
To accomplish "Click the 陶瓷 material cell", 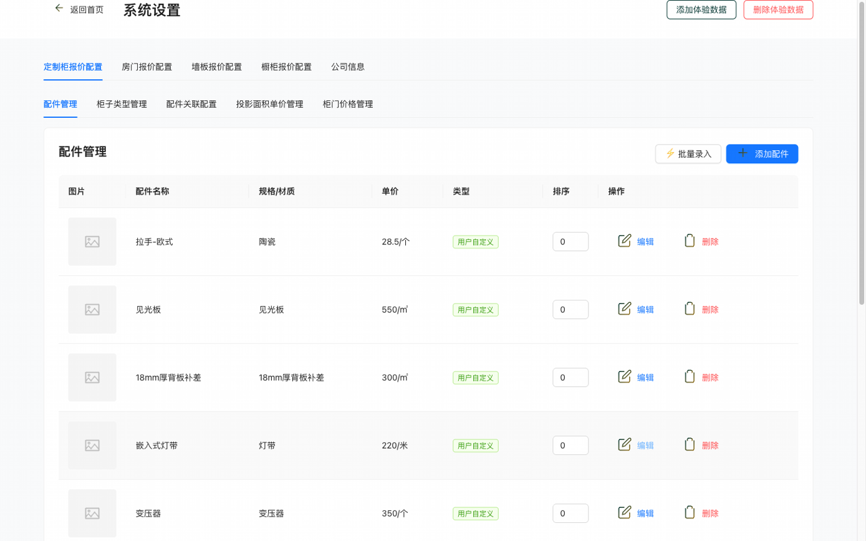I will click(267, 242).
